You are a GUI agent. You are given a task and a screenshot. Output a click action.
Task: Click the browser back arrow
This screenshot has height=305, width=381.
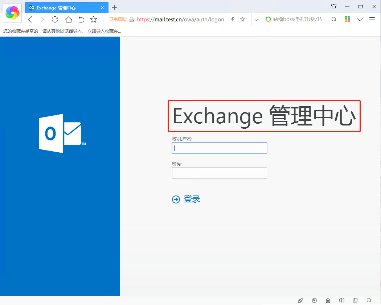(x=30, y=20)
